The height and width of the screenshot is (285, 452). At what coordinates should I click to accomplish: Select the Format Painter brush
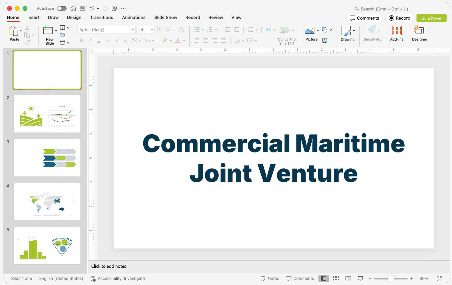[x=27, y=42]
